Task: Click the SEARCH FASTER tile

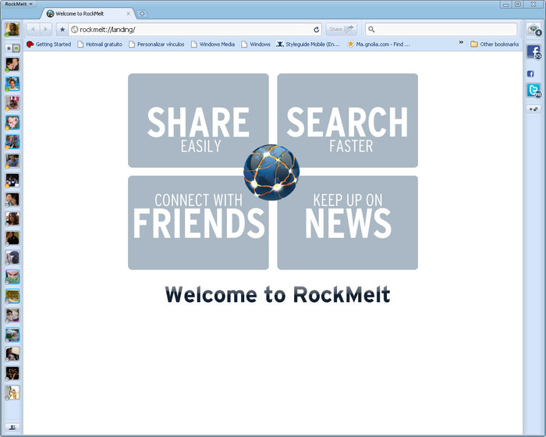Action: (x=348, y=120)
